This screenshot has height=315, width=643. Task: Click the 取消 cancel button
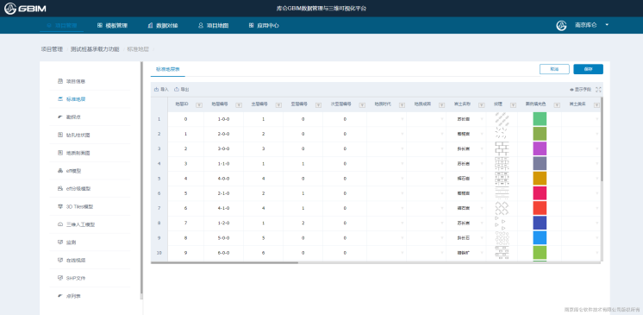pyautogui.click(x=554, y=69)
